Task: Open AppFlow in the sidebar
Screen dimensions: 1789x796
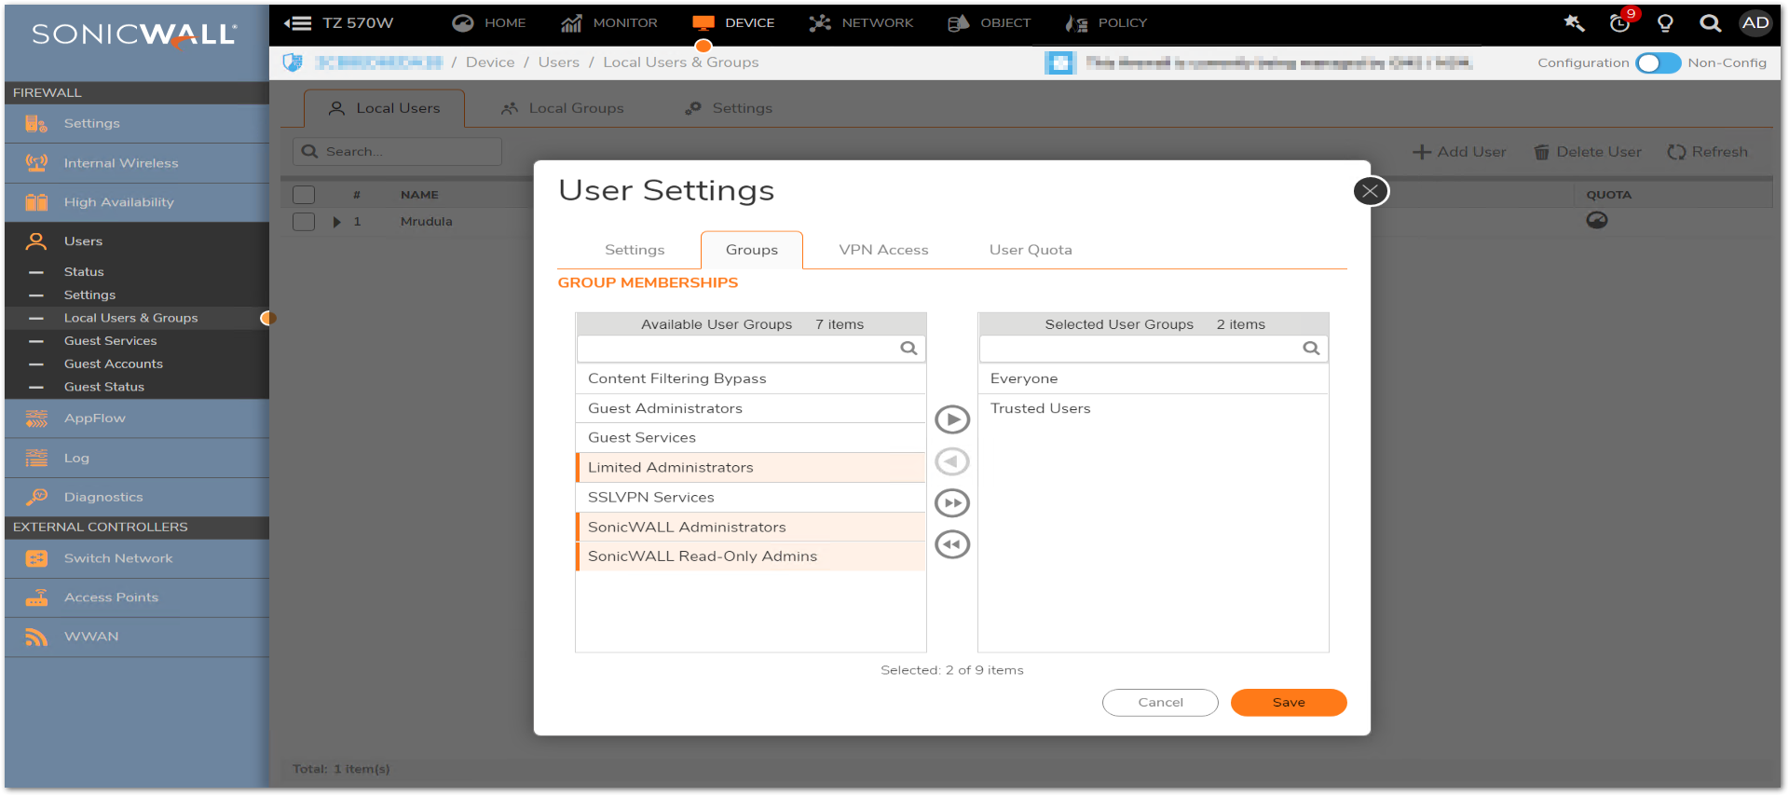Action: [137, 419]
